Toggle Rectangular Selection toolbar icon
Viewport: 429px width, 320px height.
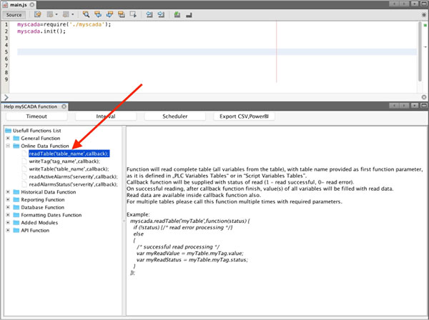point(133,14)
